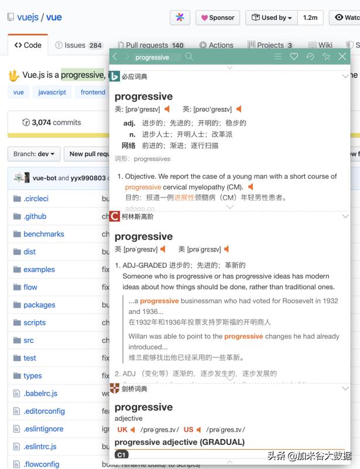This screenshot has width=360, height=469.
Task: Select the frontend topic tag
Action: click(92, 92)
